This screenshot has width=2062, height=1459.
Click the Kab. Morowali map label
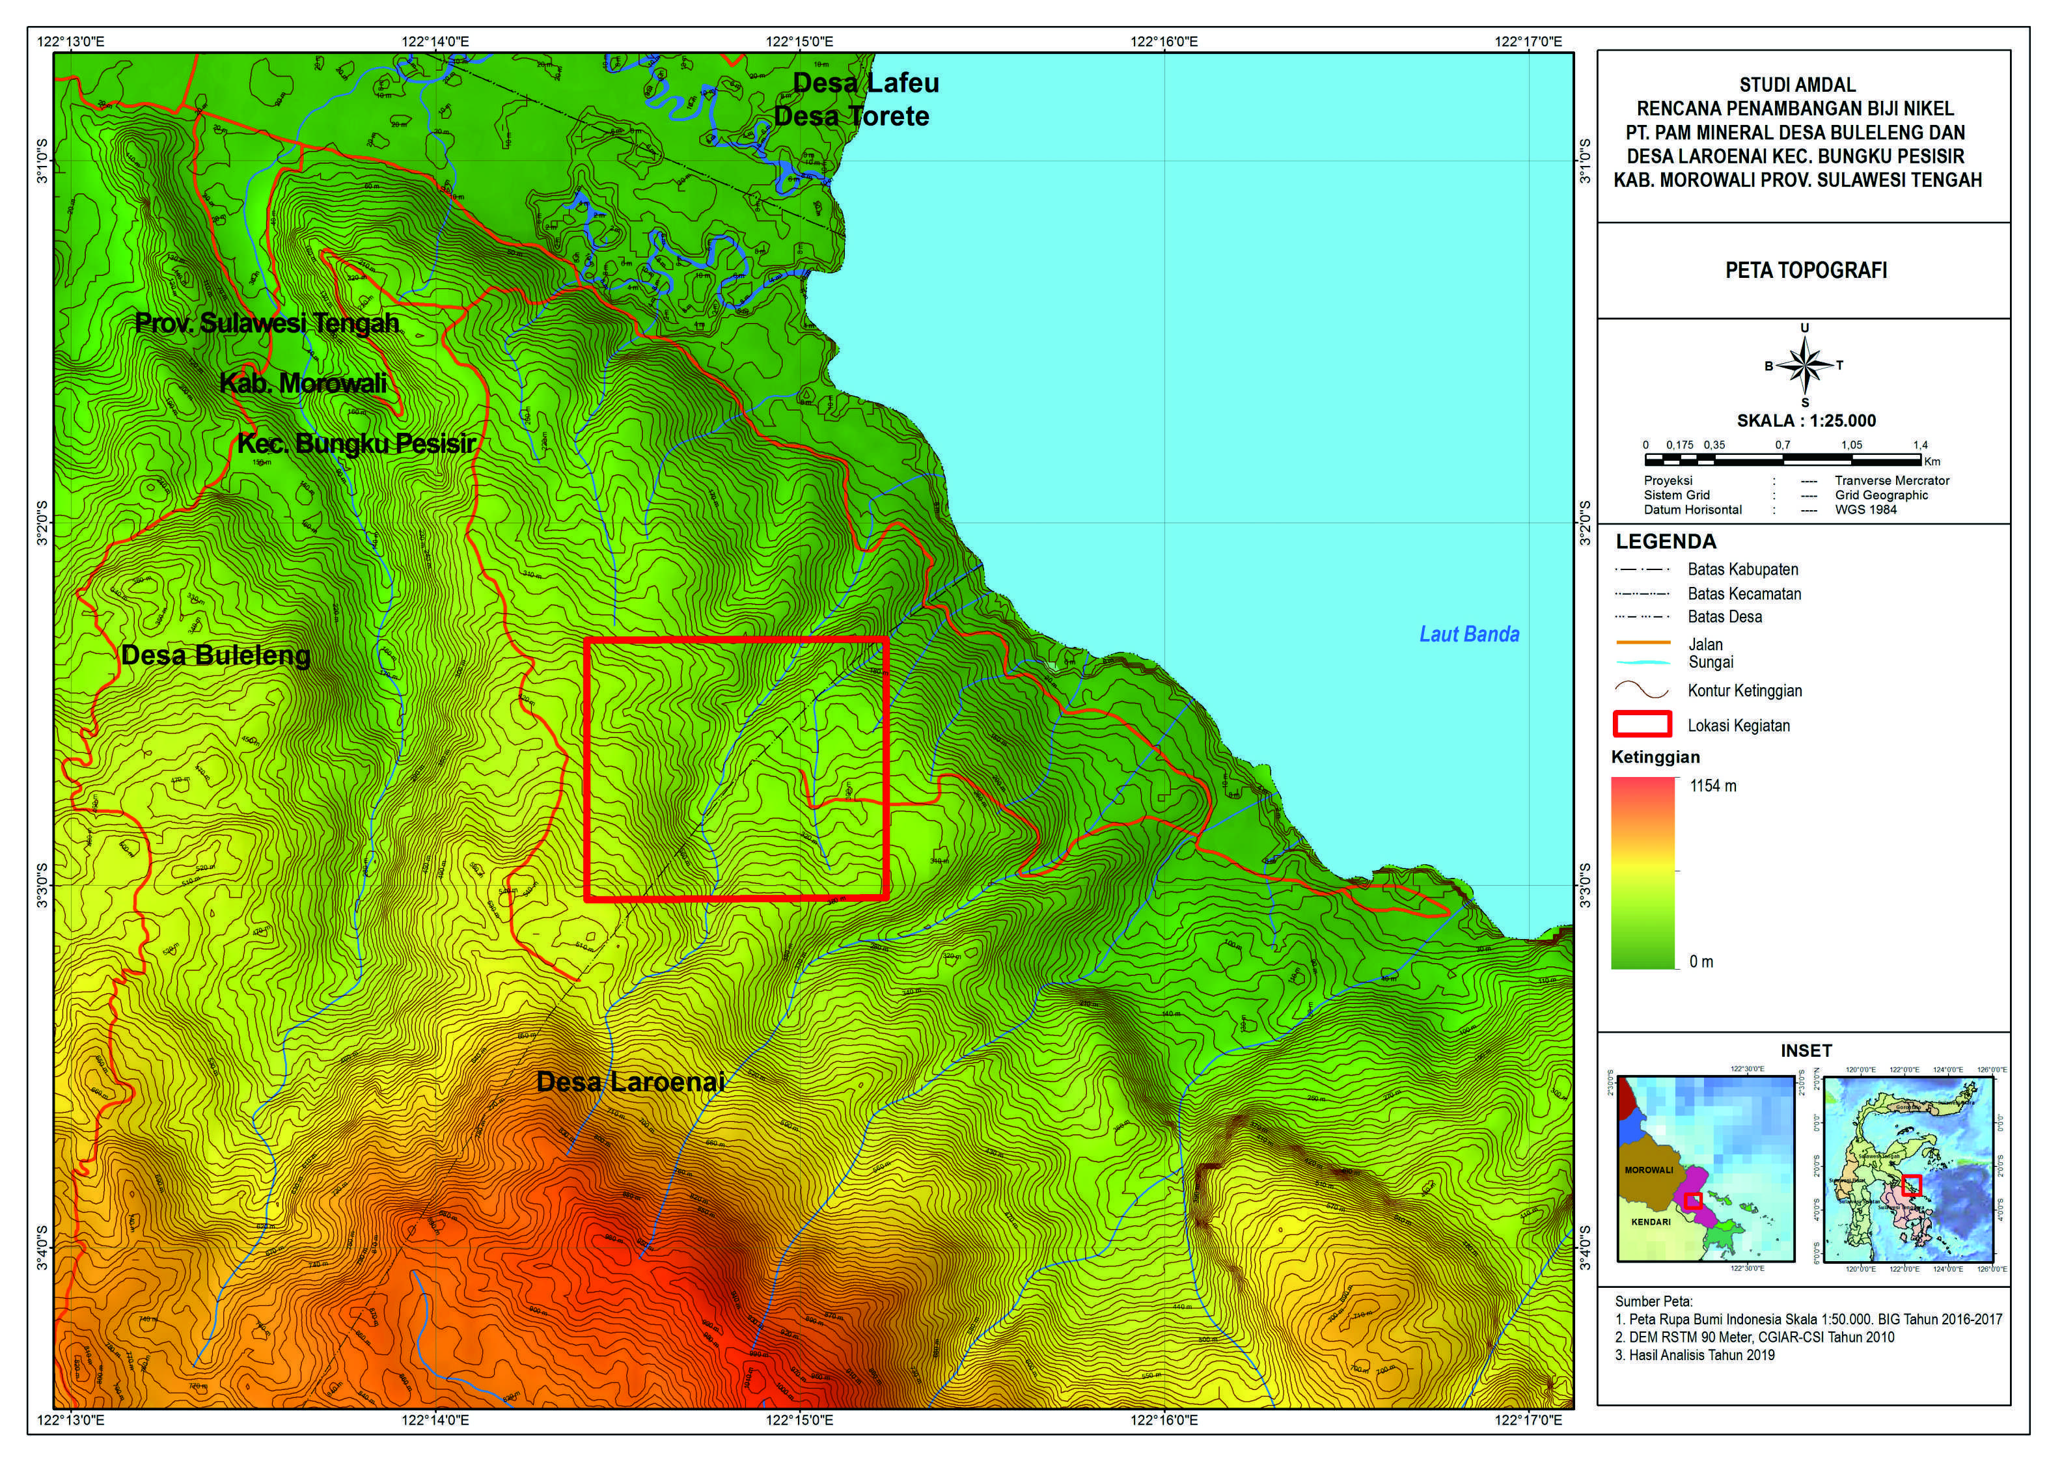click(304, 383)
